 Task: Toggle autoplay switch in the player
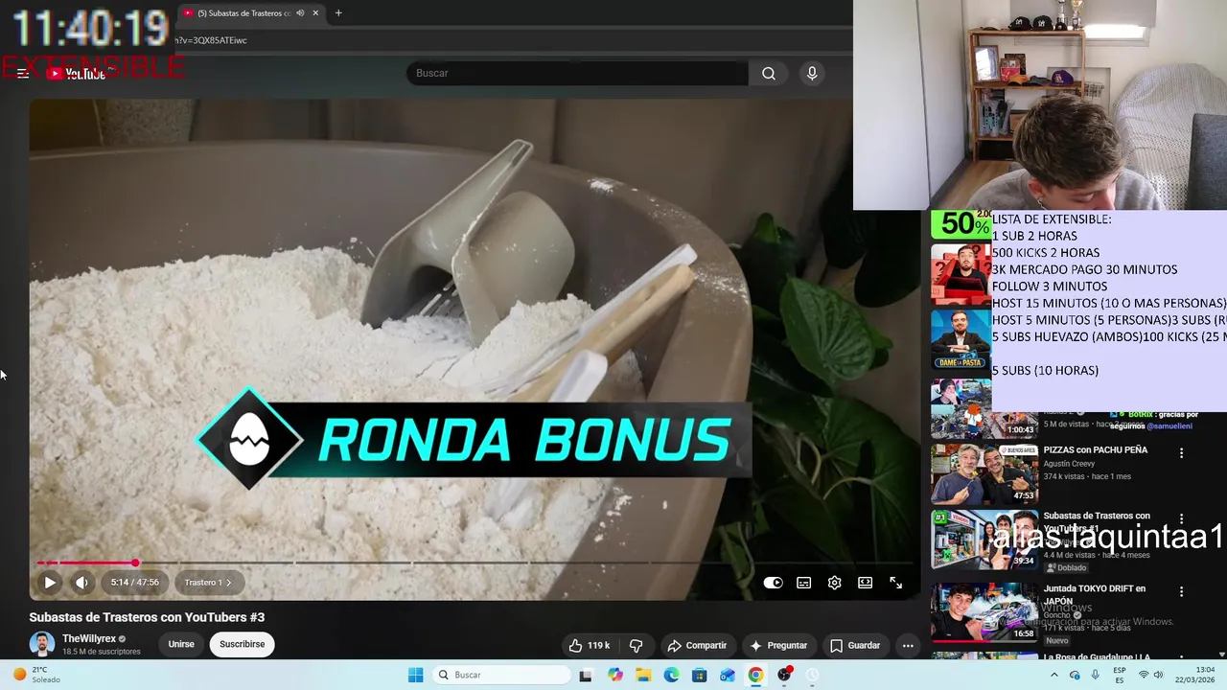773,583
